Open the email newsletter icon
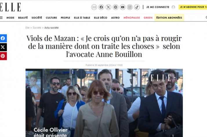207x137 pixels. point(94,7)
